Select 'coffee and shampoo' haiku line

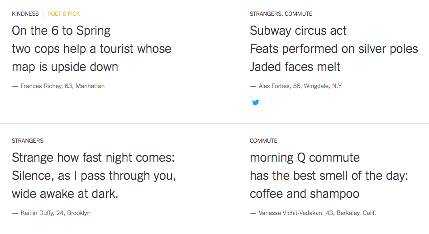tap(304, 194)
